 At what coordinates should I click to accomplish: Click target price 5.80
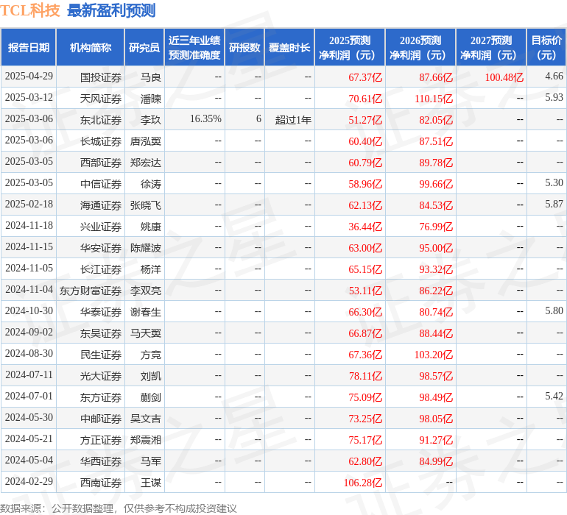point(554,310)
